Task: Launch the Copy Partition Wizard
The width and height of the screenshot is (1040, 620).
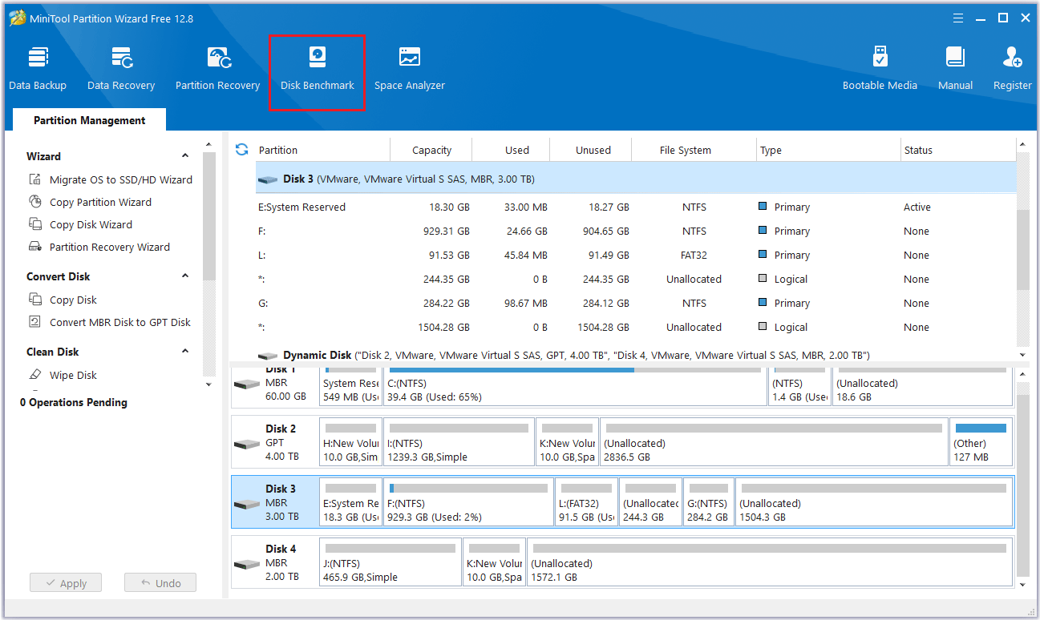Action: pos(90,202)
